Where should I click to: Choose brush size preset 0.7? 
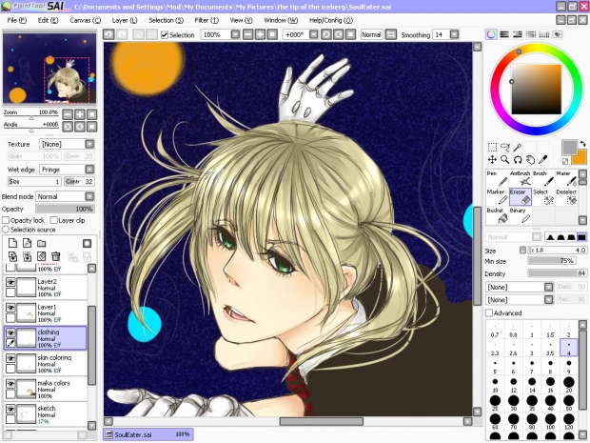click(495, 331)
